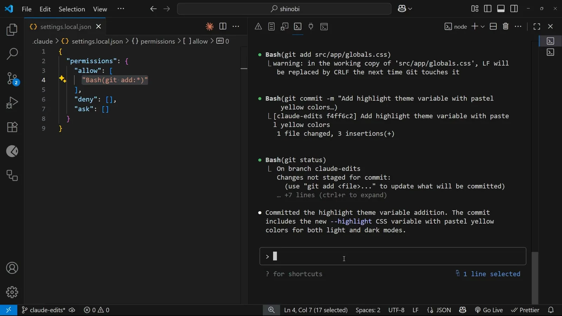Close the settings.local.json tab
This screenshot has width=562, height=316.
tap(99, 27)
